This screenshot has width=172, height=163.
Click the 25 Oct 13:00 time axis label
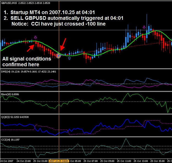pyautogui.click(x=141, y=161)
